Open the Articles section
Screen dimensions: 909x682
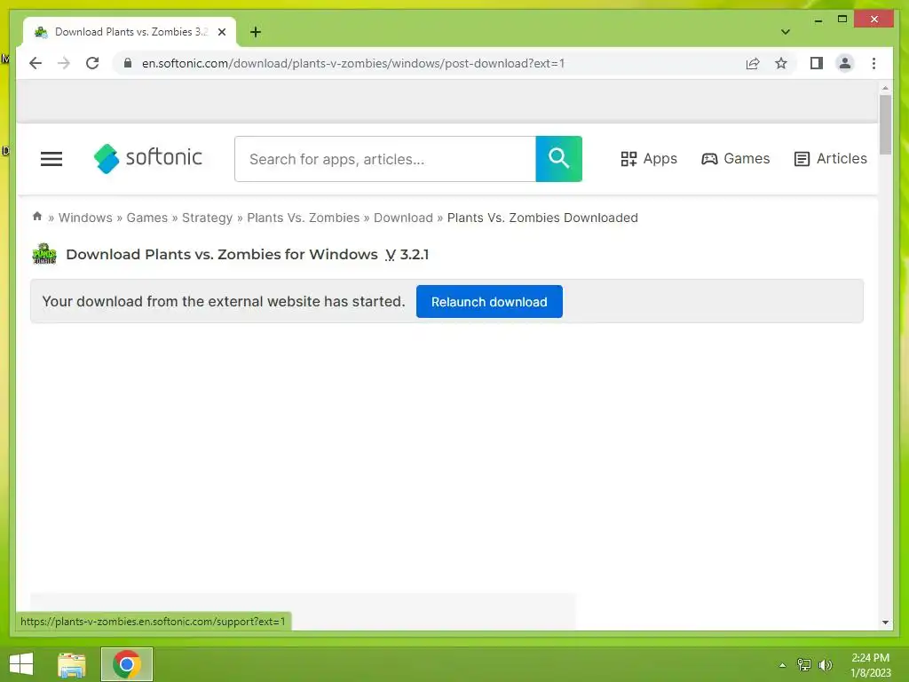(x=830, y=158)
